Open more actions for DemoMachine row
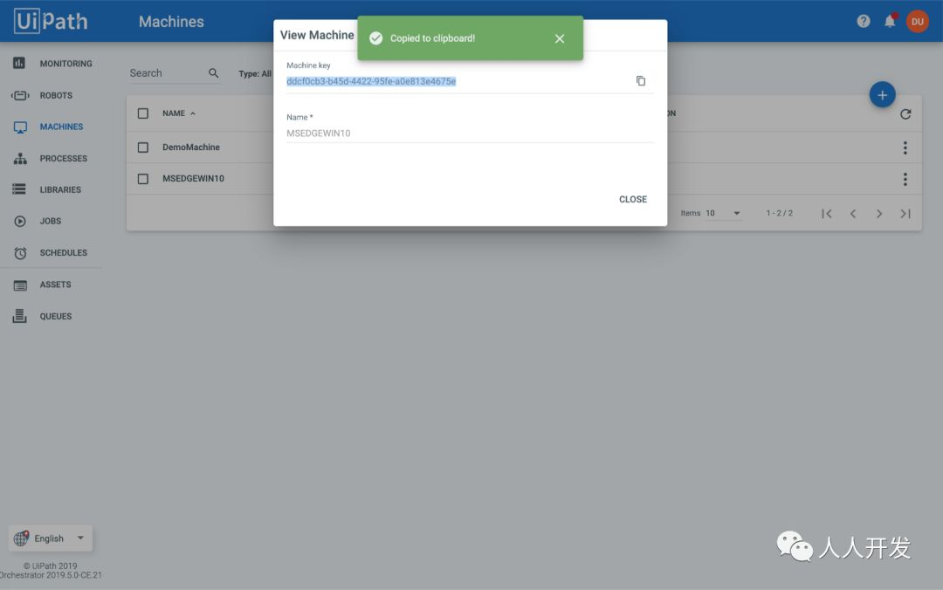The height and width of the screenshot is (590, 943). point(905,147)
